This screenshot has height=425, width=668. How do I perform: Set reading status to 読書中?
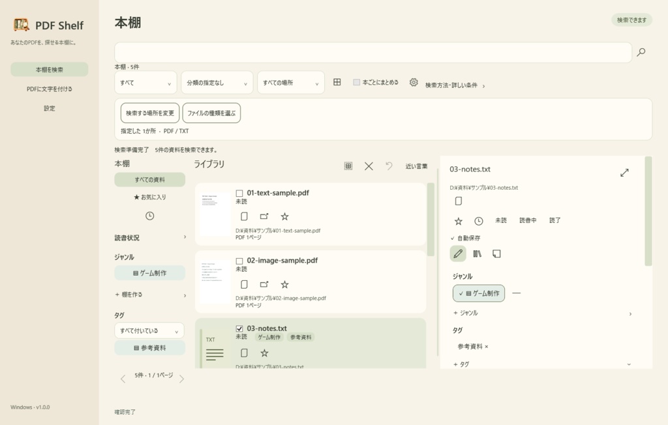coord(528,220)
